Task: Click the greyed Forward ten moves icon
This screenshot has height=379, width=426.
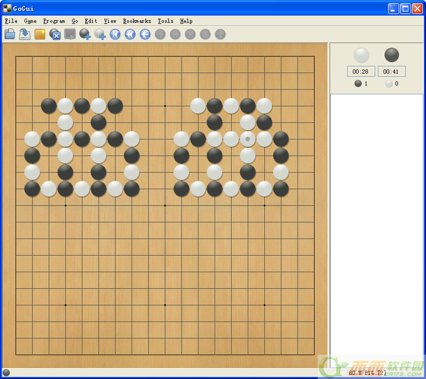Action: click(175, 35)
